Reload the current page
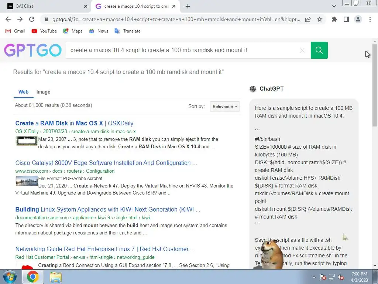The height and width of the screenshot is (284, 378). pos(32,19)
